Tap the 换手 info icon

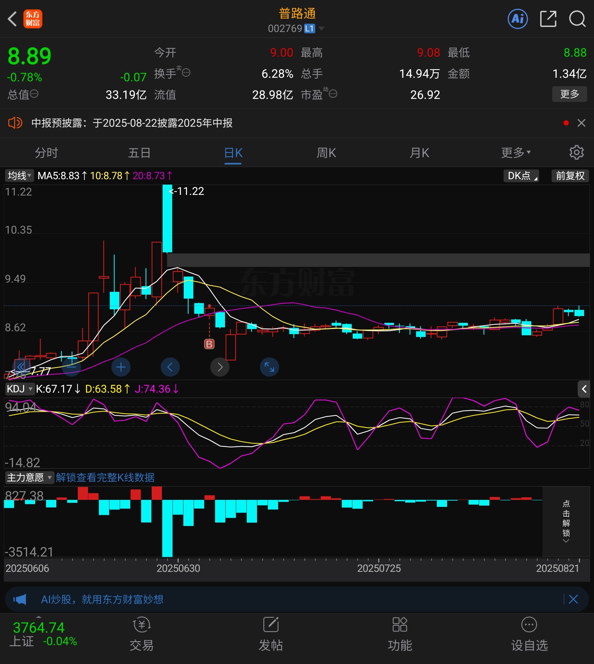tap(186, 73)
